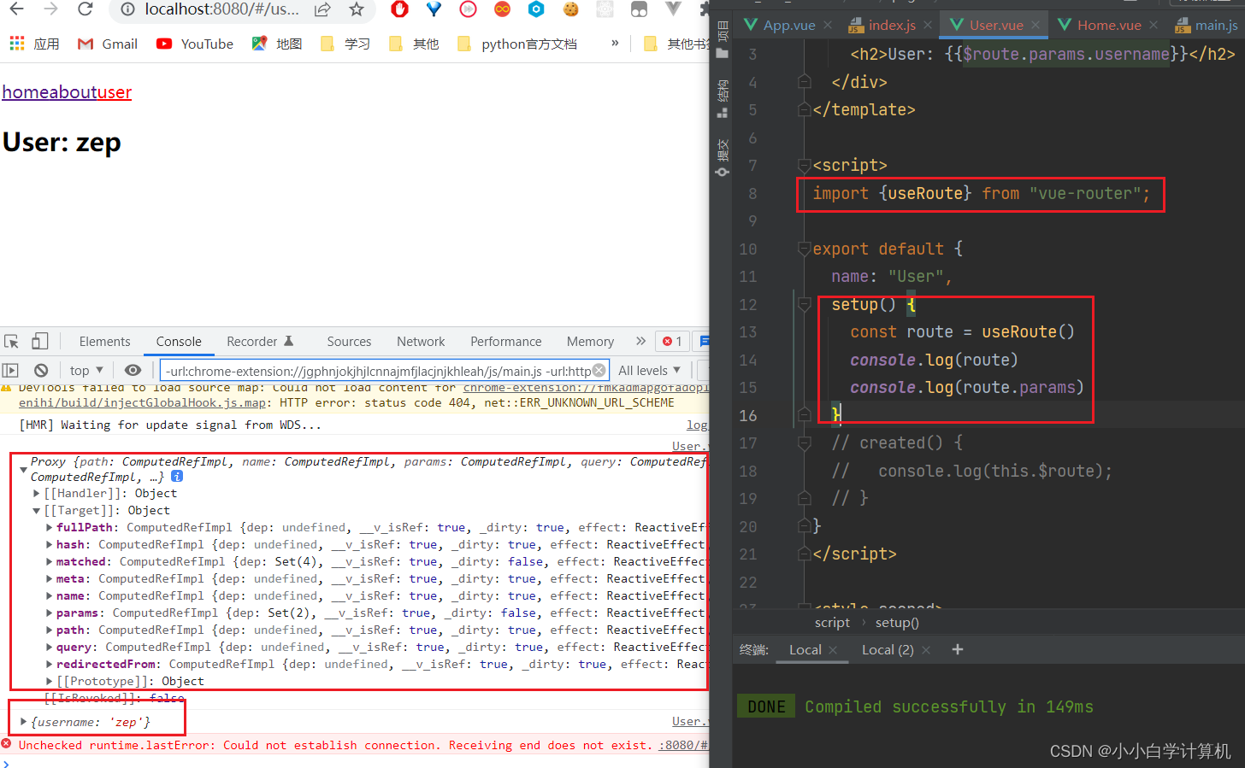Add a new terminal session with plus
1245x768 pixels.
pos(958,649)
